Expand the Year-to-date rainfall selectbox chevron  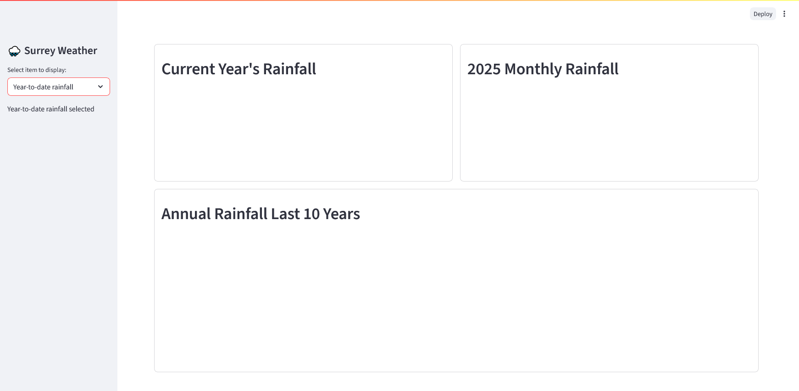tap(100, 87)
